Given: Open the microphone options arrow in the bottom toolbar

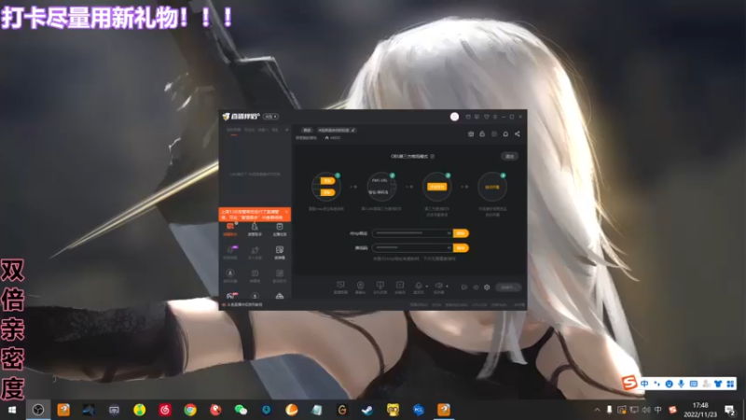Looking at the screenshot, I should pos(427,287).
